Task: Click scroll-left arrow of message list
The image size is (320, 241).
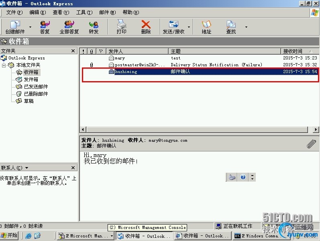Action: [83, 129]
